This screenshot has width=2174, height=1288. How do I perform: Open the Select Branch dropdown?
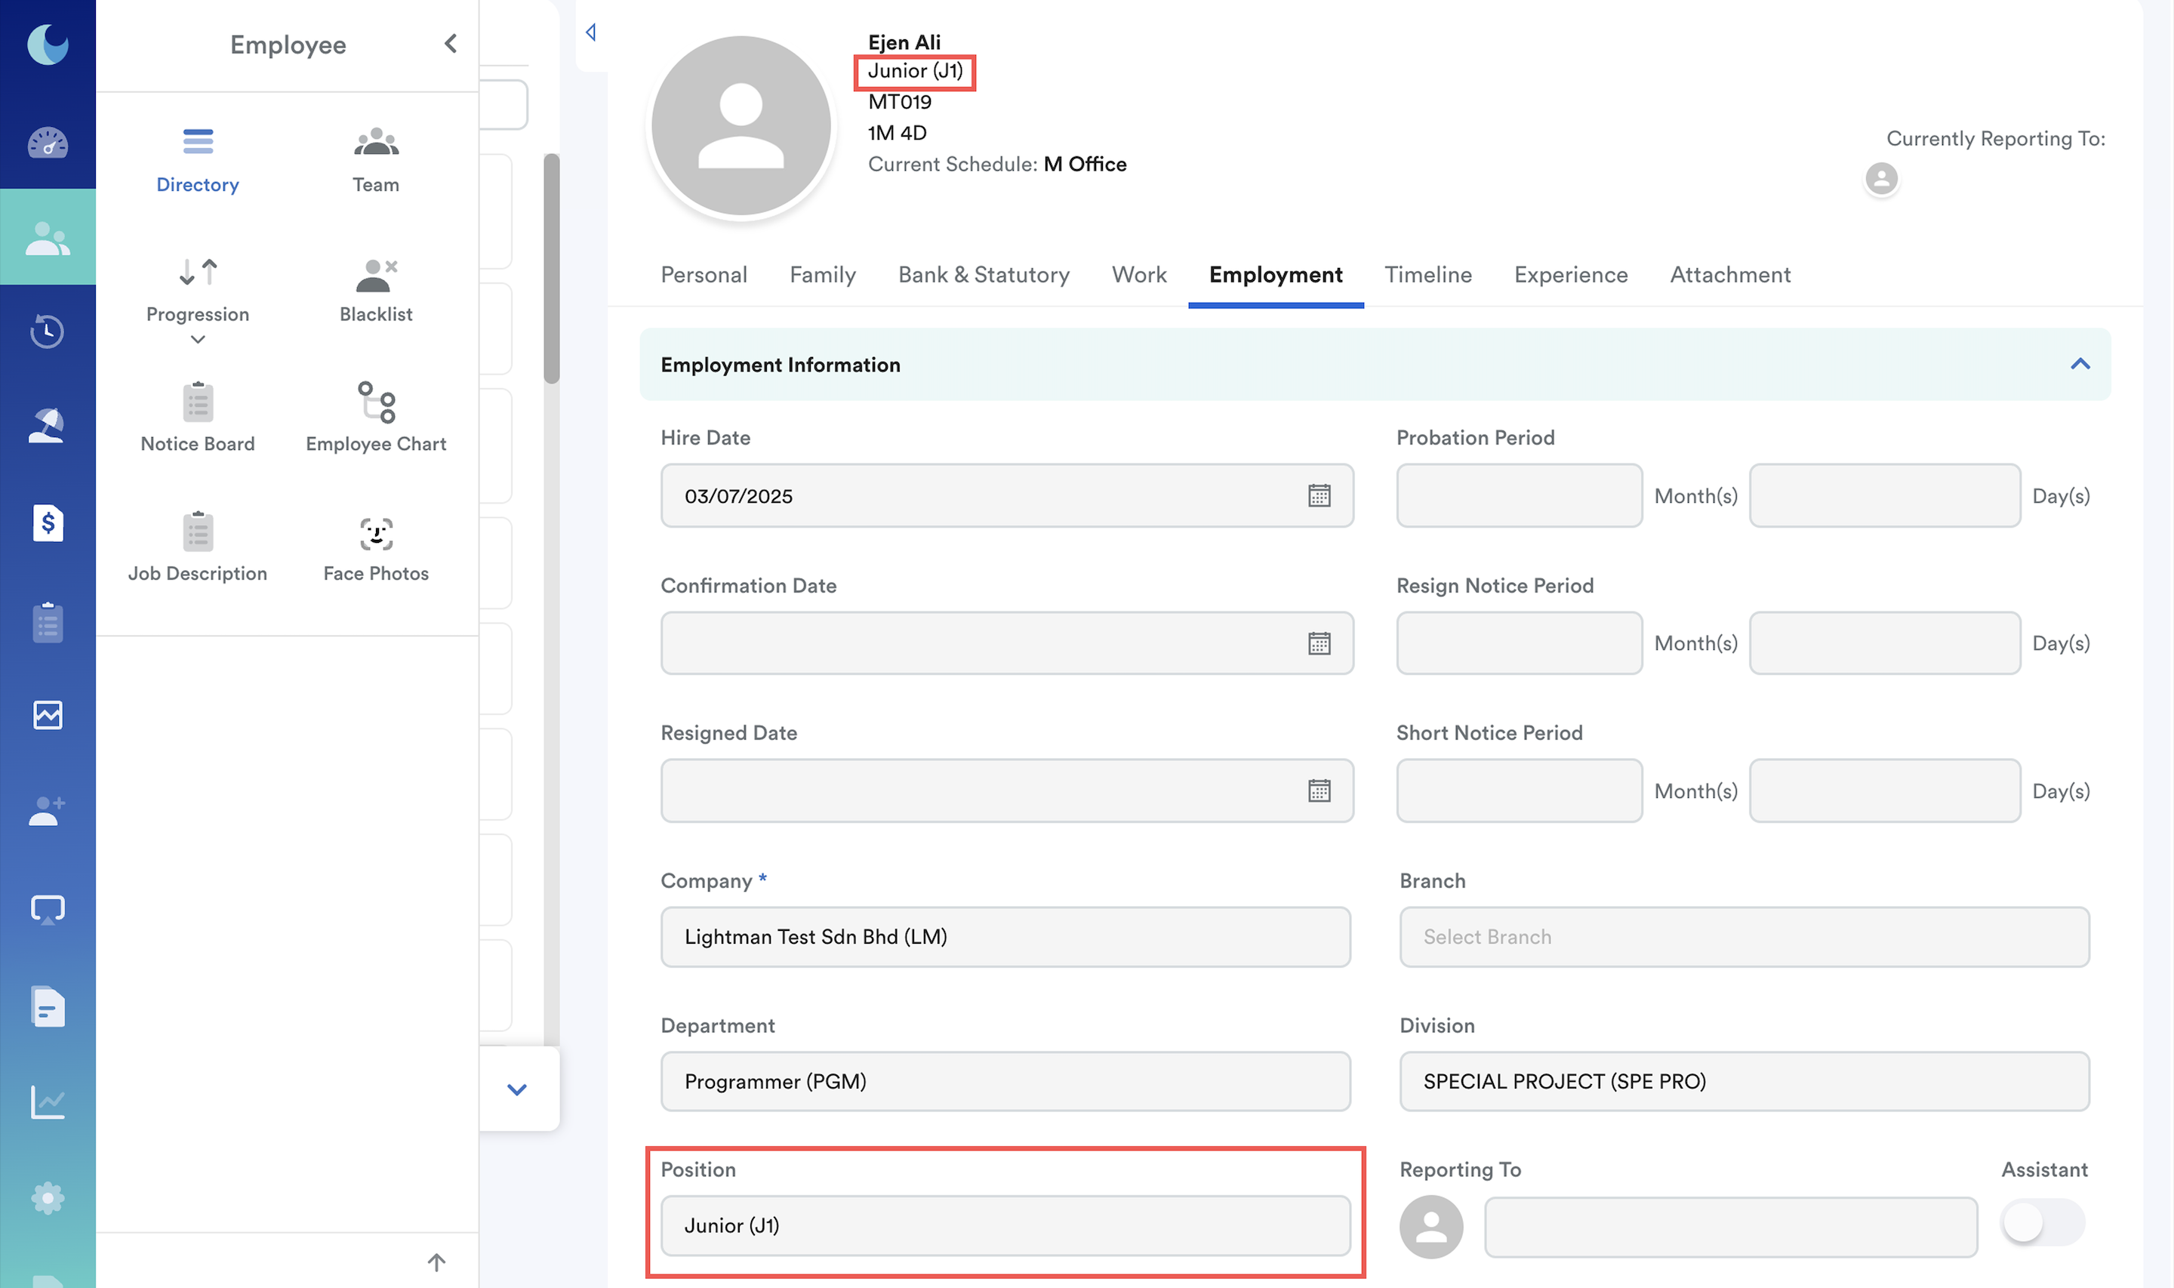1744,938
